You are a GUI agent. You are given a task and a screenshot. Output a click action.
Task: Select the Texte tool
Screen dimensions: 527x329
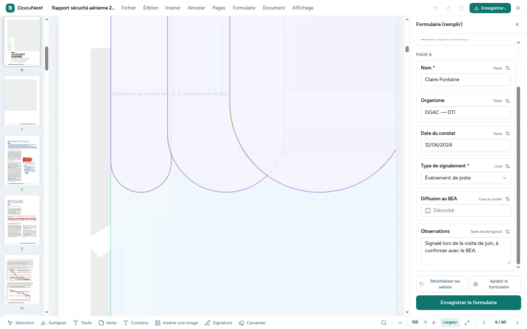click(x=83, y=323)
